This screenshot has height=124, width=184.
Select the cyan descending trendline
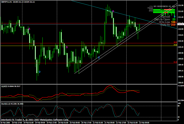point(125,15)
